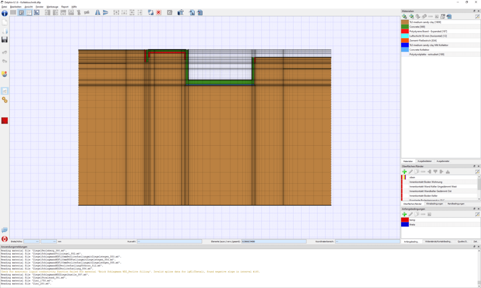Click the vertical lines grid icon in toolbar
The image size is (481, 288).
[x=13, y=13]
